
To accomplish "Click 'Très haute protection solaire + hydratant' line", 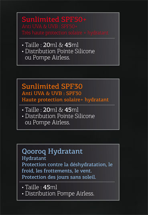I will 65,33.
